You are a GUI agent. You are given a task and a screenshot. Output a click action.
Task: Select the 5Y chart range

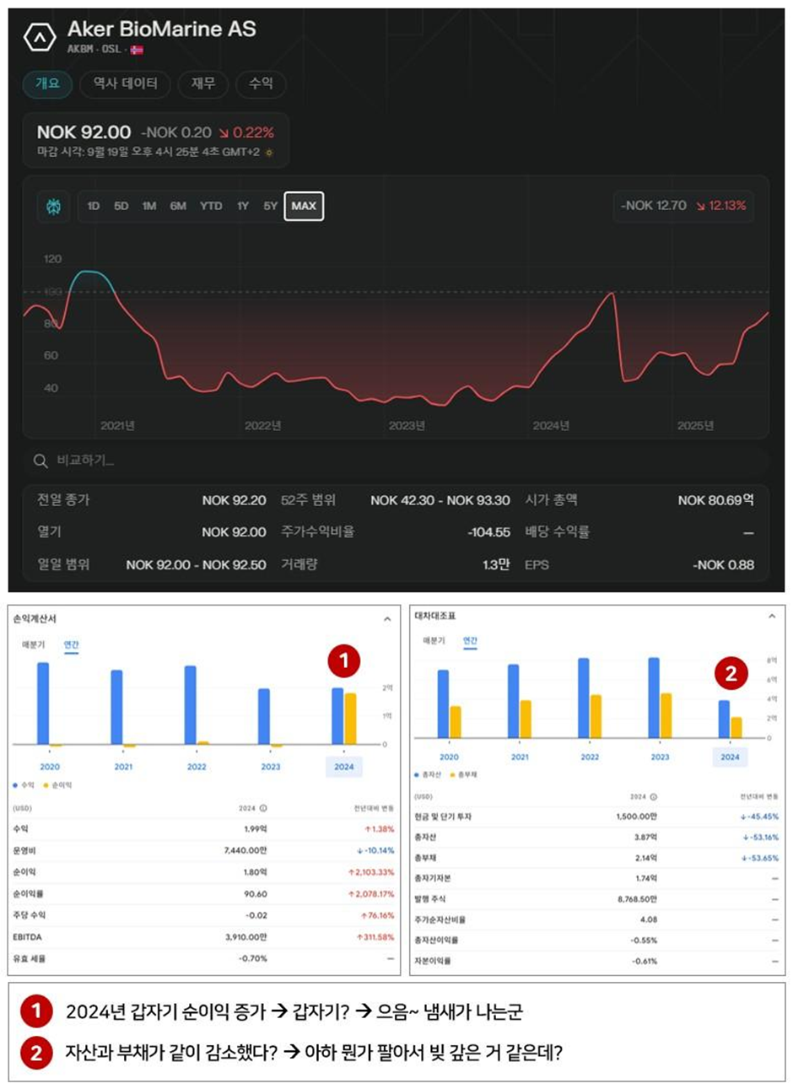pyautogui.click(x=270, y=206)
